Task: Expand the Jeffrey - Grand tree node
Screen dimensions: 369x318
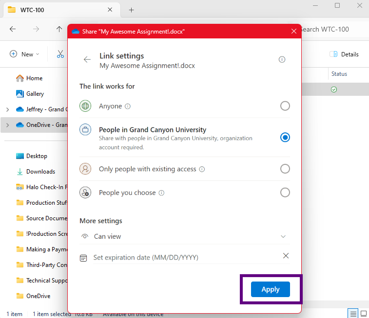Action: coord(7,109)
